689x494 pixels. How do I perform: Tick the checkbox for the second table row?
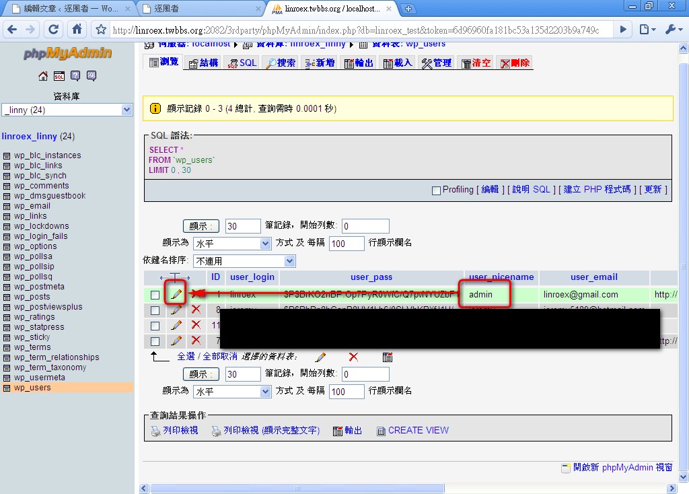coord(155,310)
